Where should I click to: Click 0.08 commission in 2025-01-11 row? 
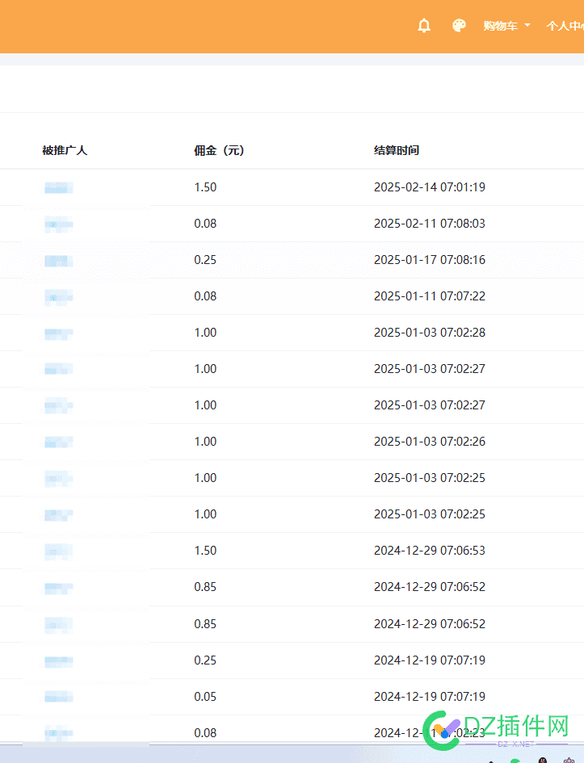pos(205,296)
